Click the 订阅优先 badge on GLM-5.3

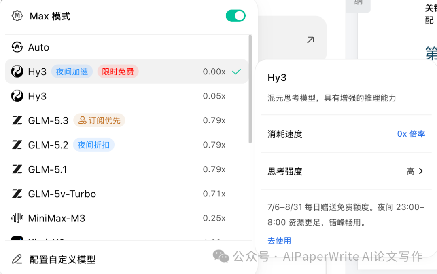tap(99, 120)
